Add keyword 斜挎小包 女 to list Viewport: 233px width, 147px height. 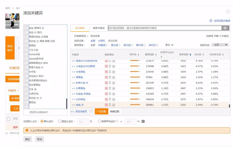(80, 83)
